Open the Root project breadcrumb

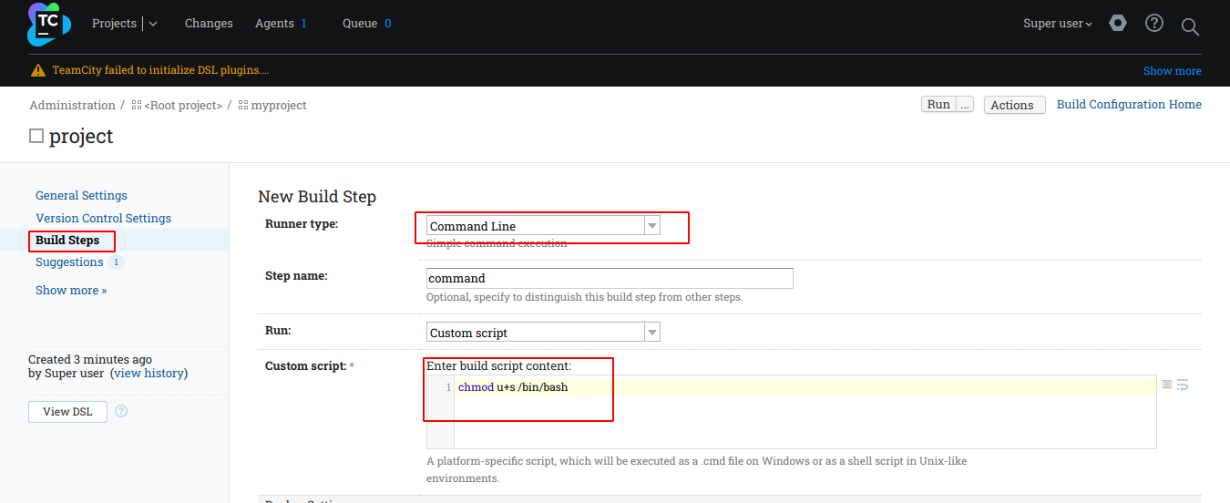183,106
